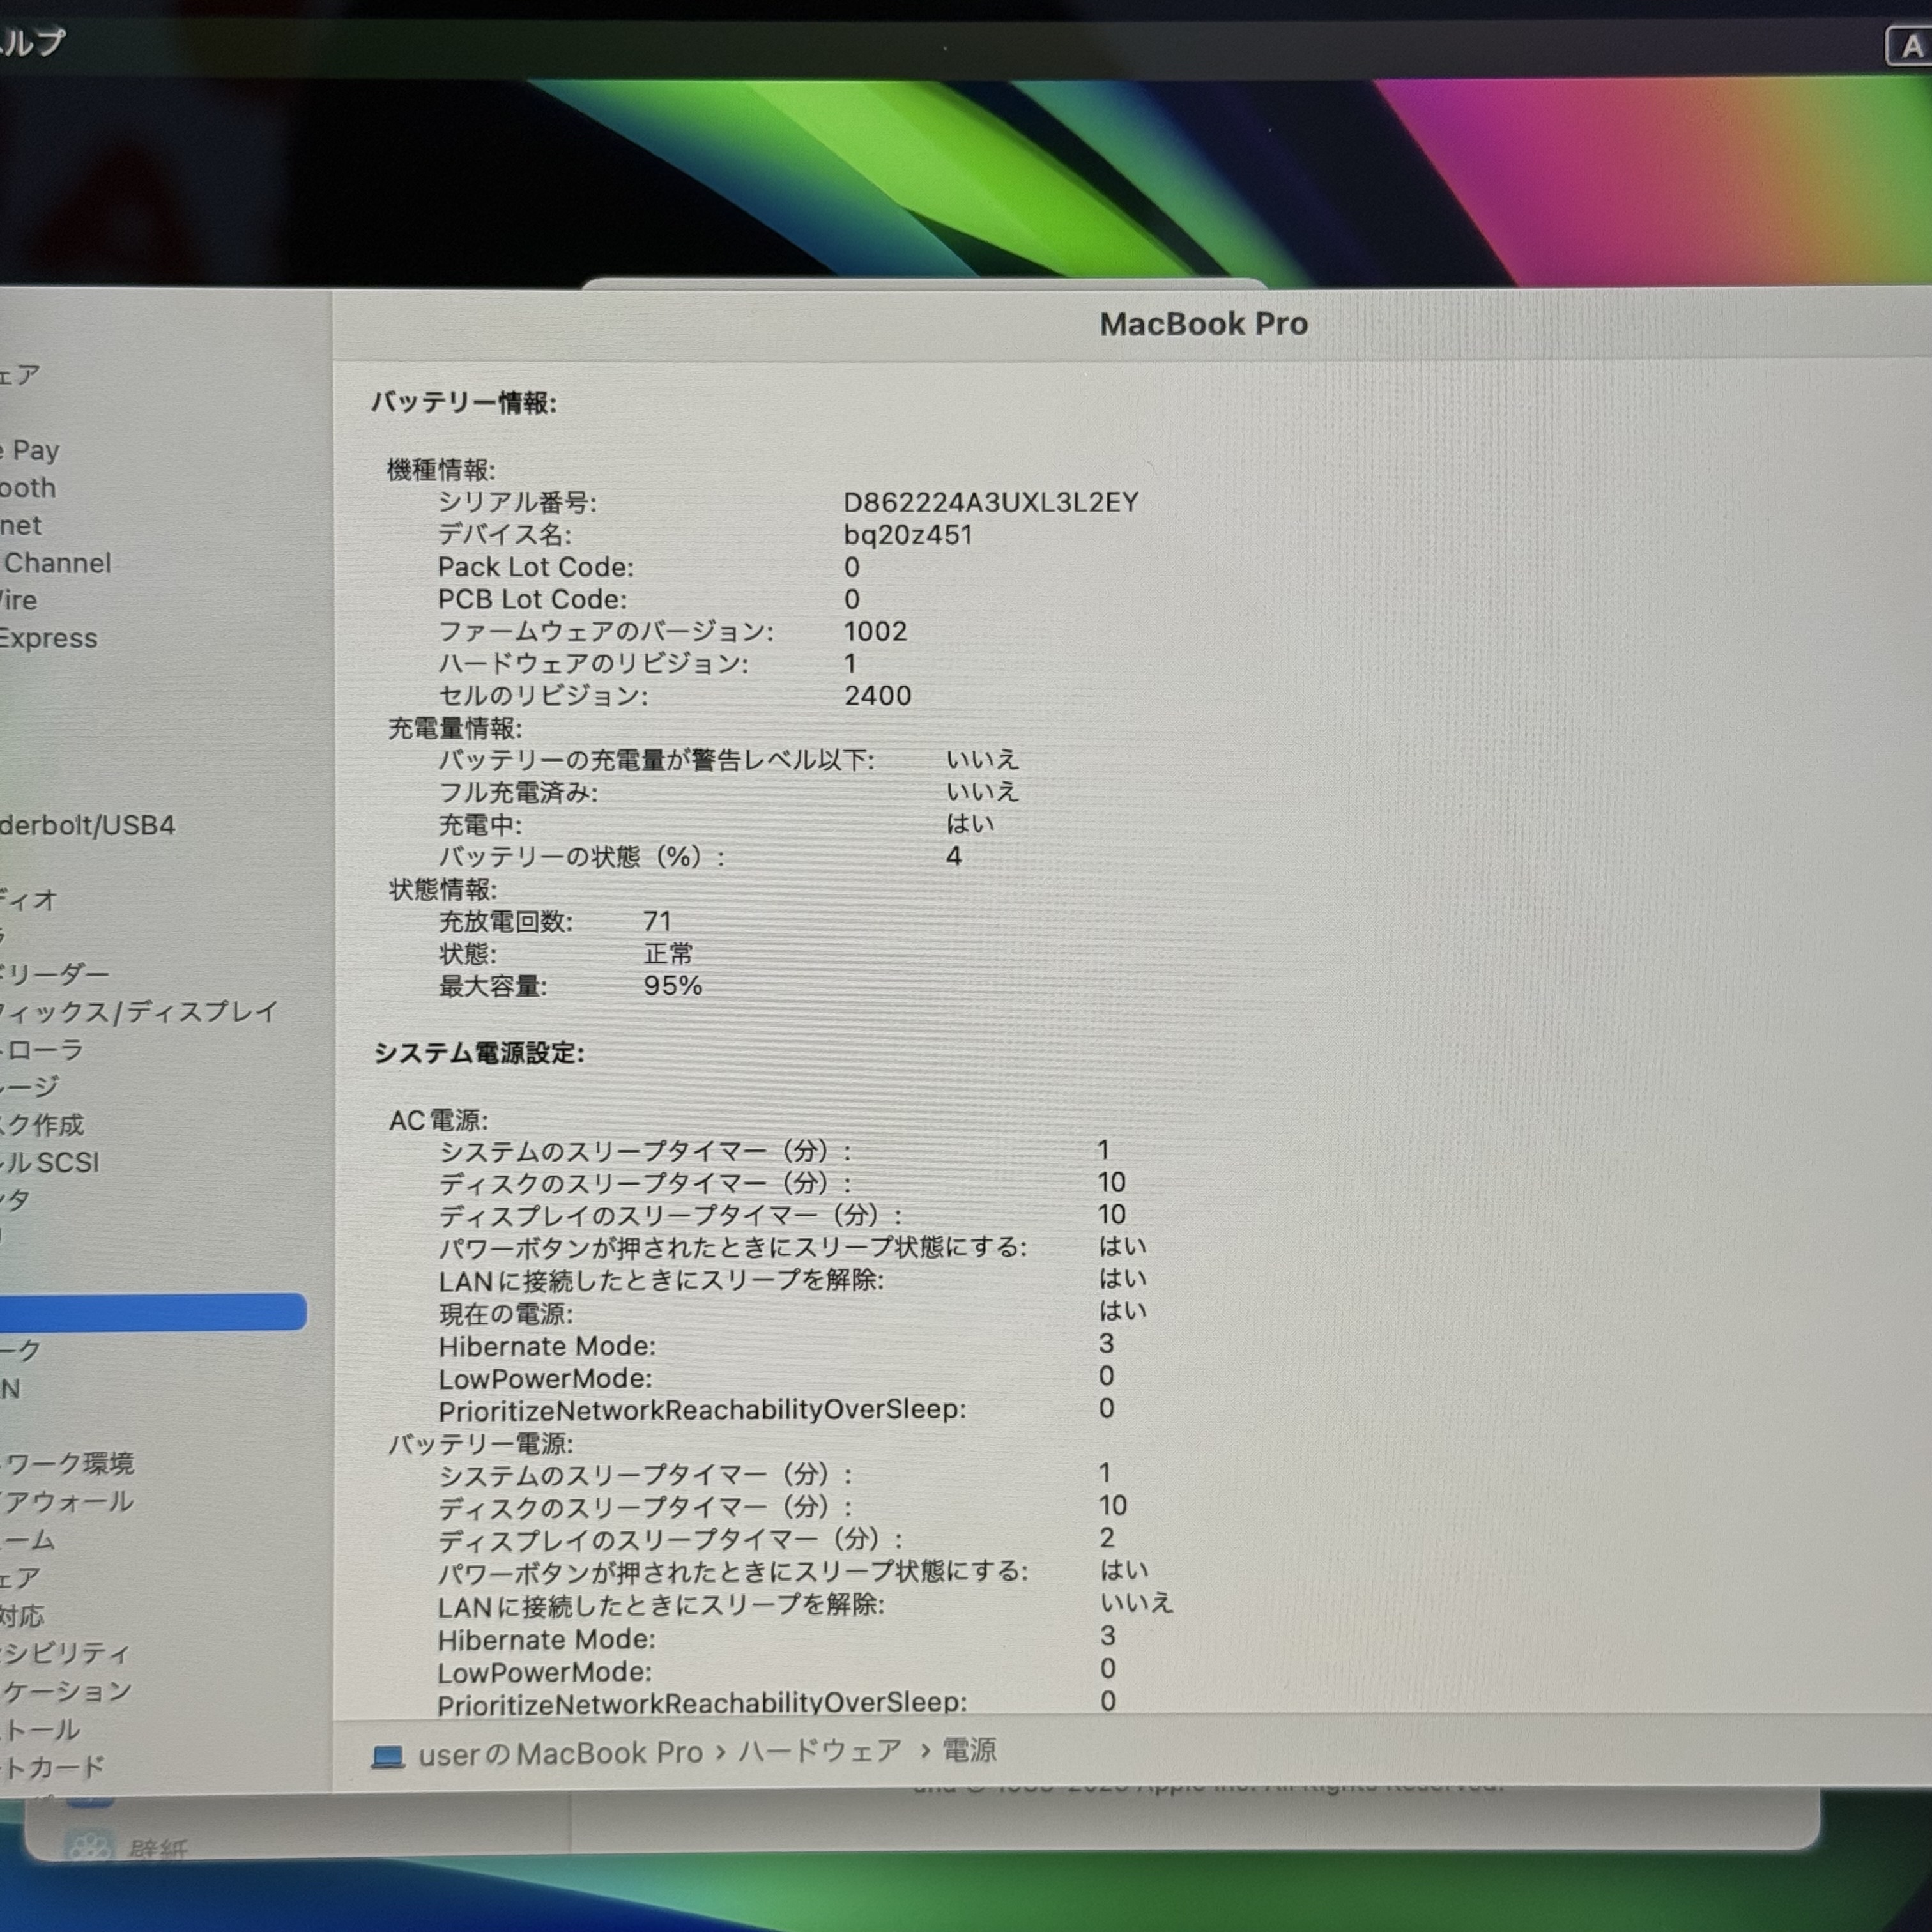1932x1932 pixels.
Task: Select the Bluetooth sidebar item
Action: [28, 488]
